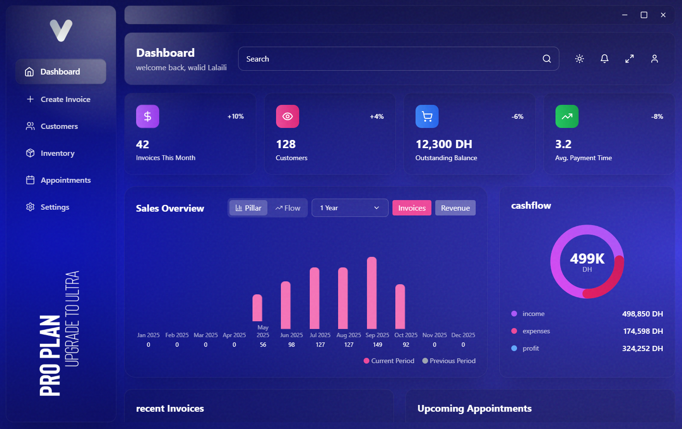Toggle the Invoices data series

point(412,208)
